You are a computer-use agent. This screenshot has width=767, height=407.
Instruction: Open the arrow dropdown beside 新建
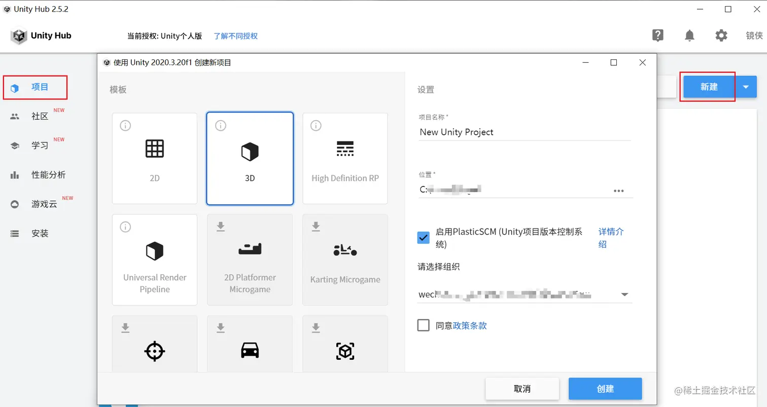click(x=746, y=87)
